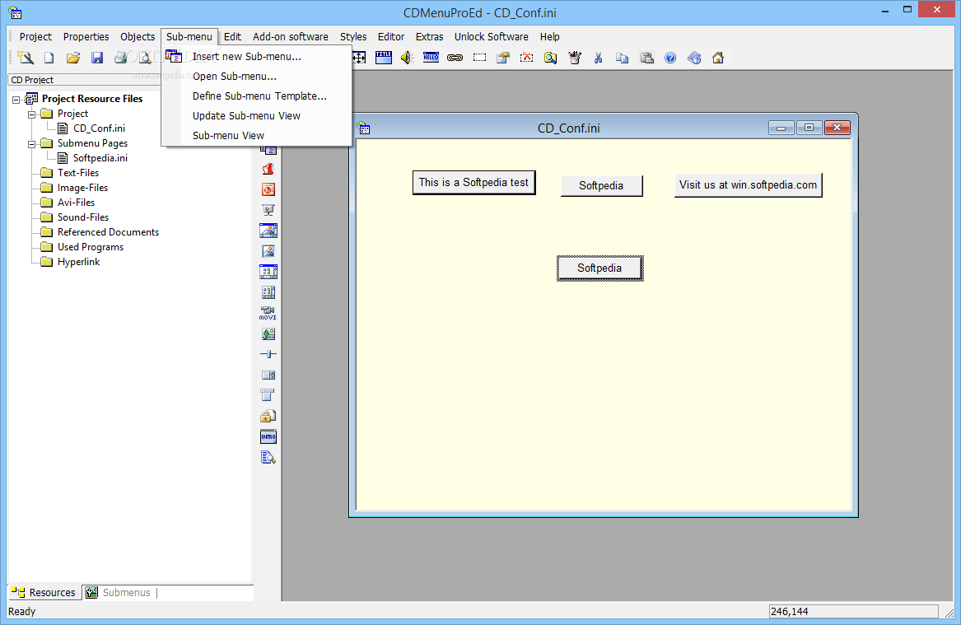Click the move arrows icon in toolbar
961x625 pixels.
[x=359, y=58]
